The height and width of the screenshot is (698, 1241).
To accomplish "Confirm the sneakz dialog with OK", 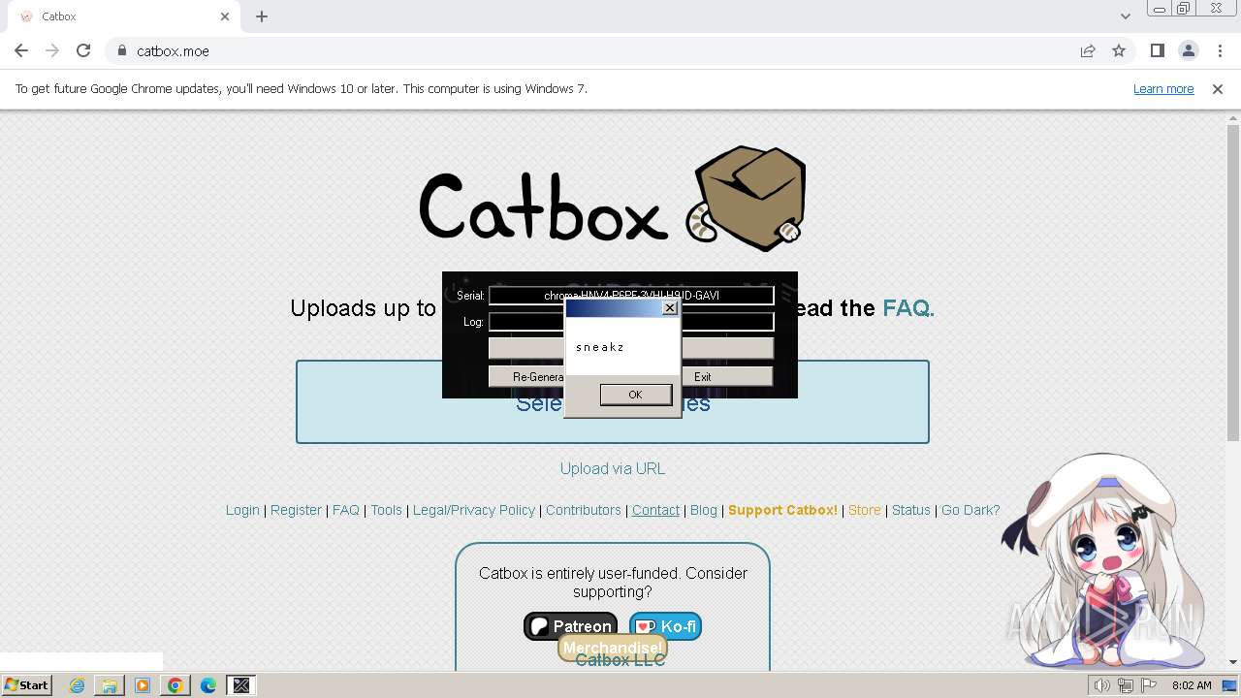I will pos(635,395).
